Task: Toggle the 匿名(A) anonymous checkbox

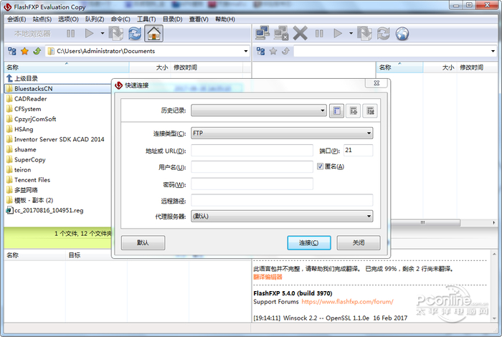Action: pyautogui.click(x=320, y=166)
